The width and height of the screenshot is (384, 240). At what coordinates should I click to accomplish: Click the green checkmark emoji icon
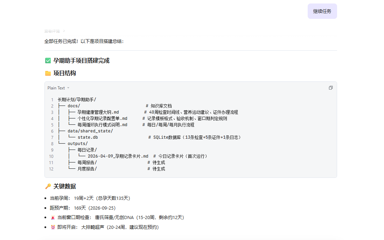point(48,61)
